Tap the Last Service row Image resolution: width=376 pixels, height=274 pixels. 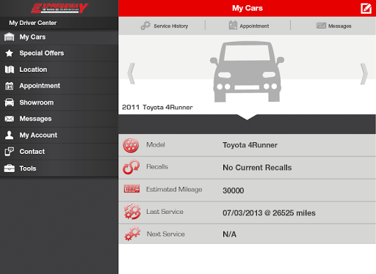(x=247, y=212)
